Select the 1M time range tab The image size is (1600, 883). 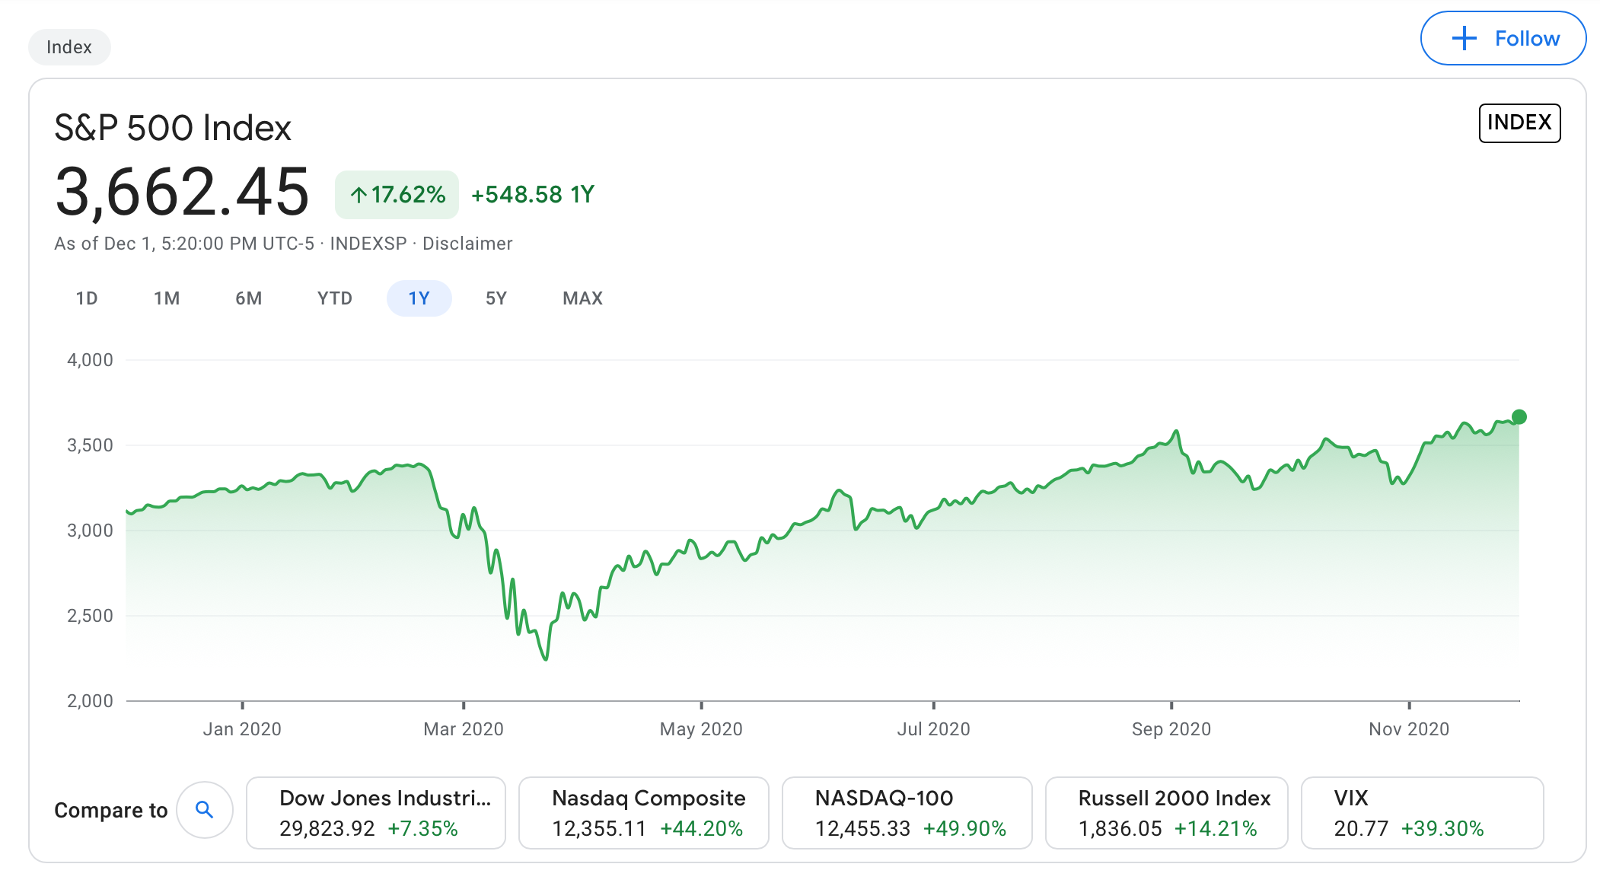167,298
